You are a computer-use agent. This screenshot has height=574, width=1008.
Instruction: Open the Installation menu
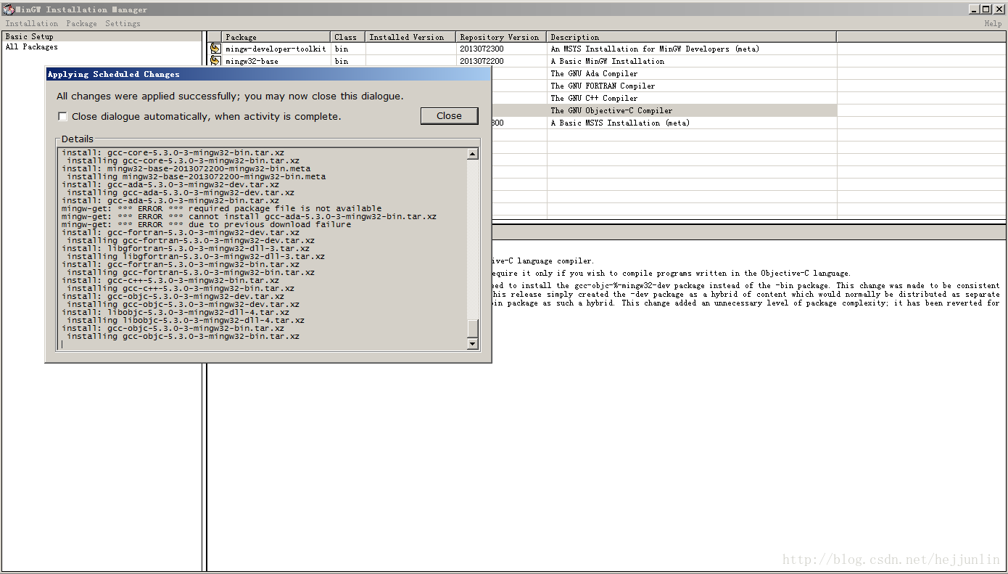32,23
